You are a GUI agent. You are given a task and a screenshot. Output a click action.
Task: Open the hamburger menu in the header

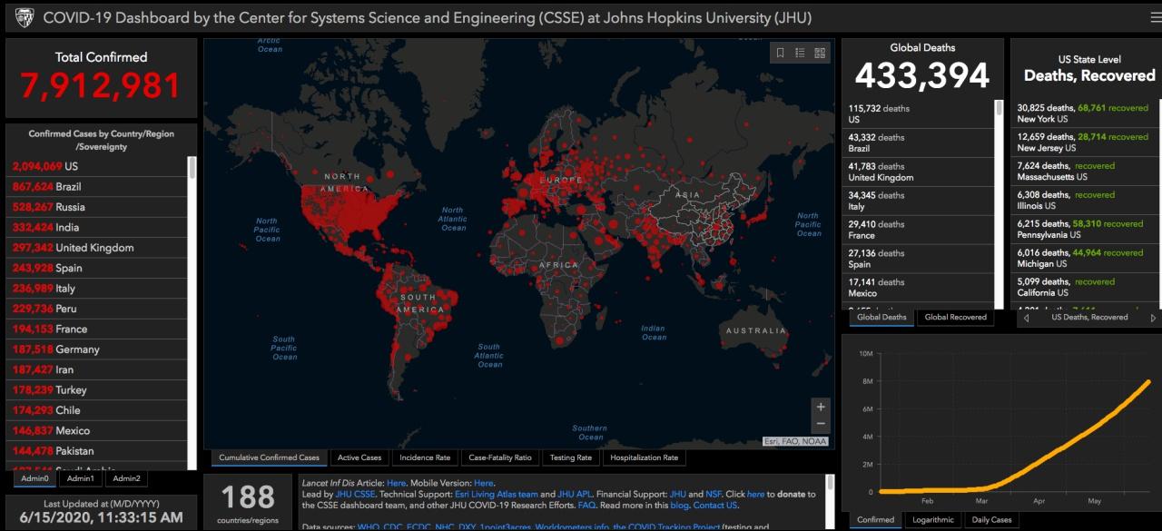pyautogui.click(x=1155, y=17)
